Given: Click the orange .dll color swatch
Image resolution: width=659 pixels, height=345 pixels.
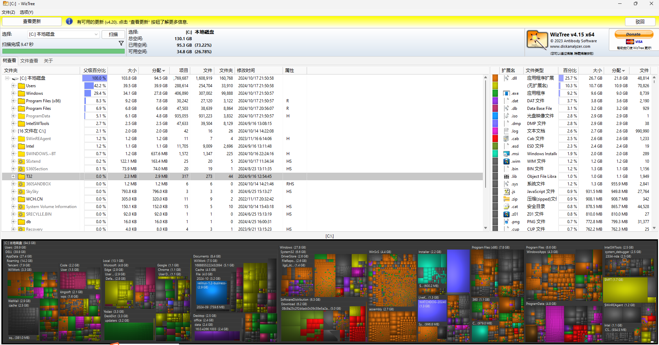Looking at the screenshot, I should pos(495,78).
